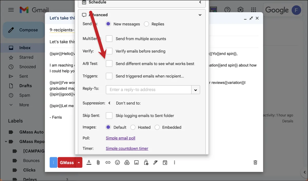Click the Compose pencil button
The image size is (308, 181).
coord(24,30)
